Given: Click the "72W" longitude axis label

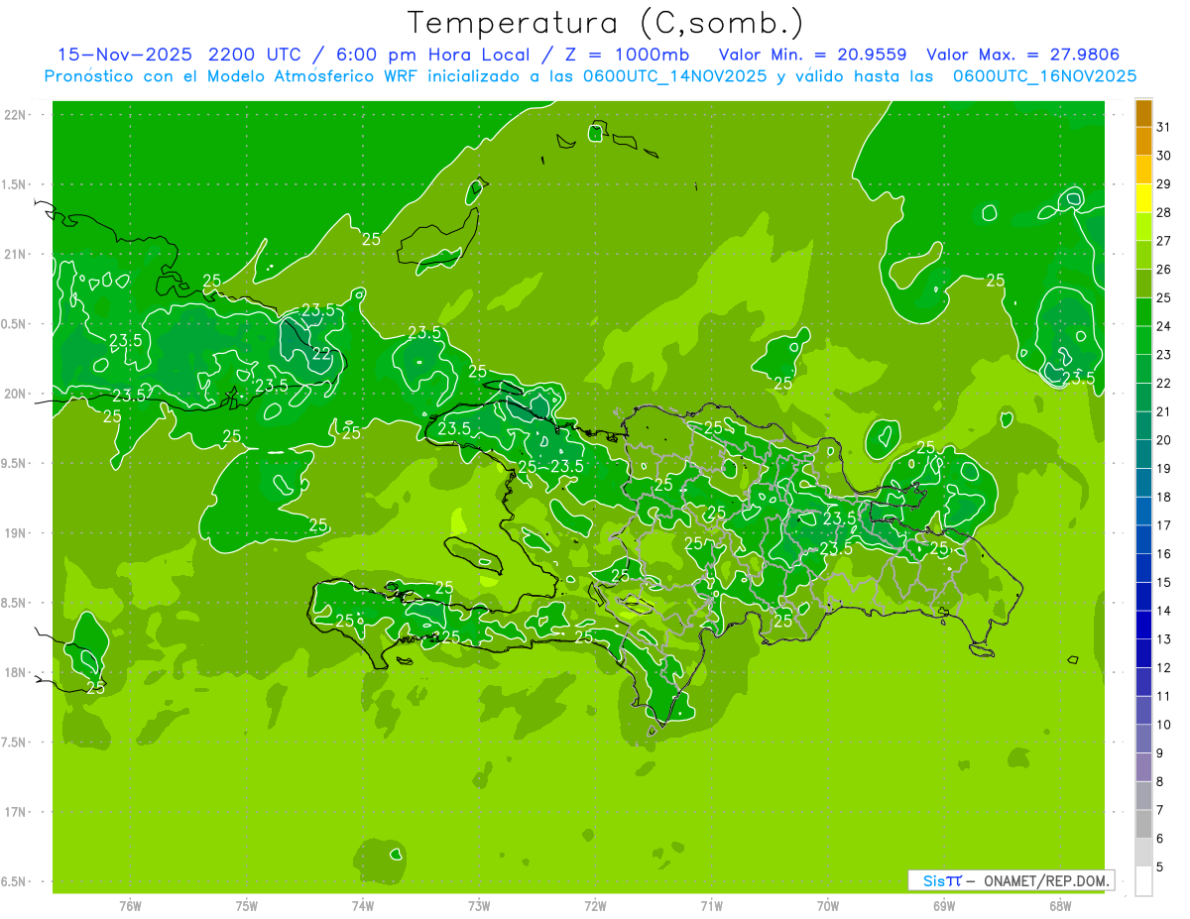Looking at the screenshot, I should [595, 905].
